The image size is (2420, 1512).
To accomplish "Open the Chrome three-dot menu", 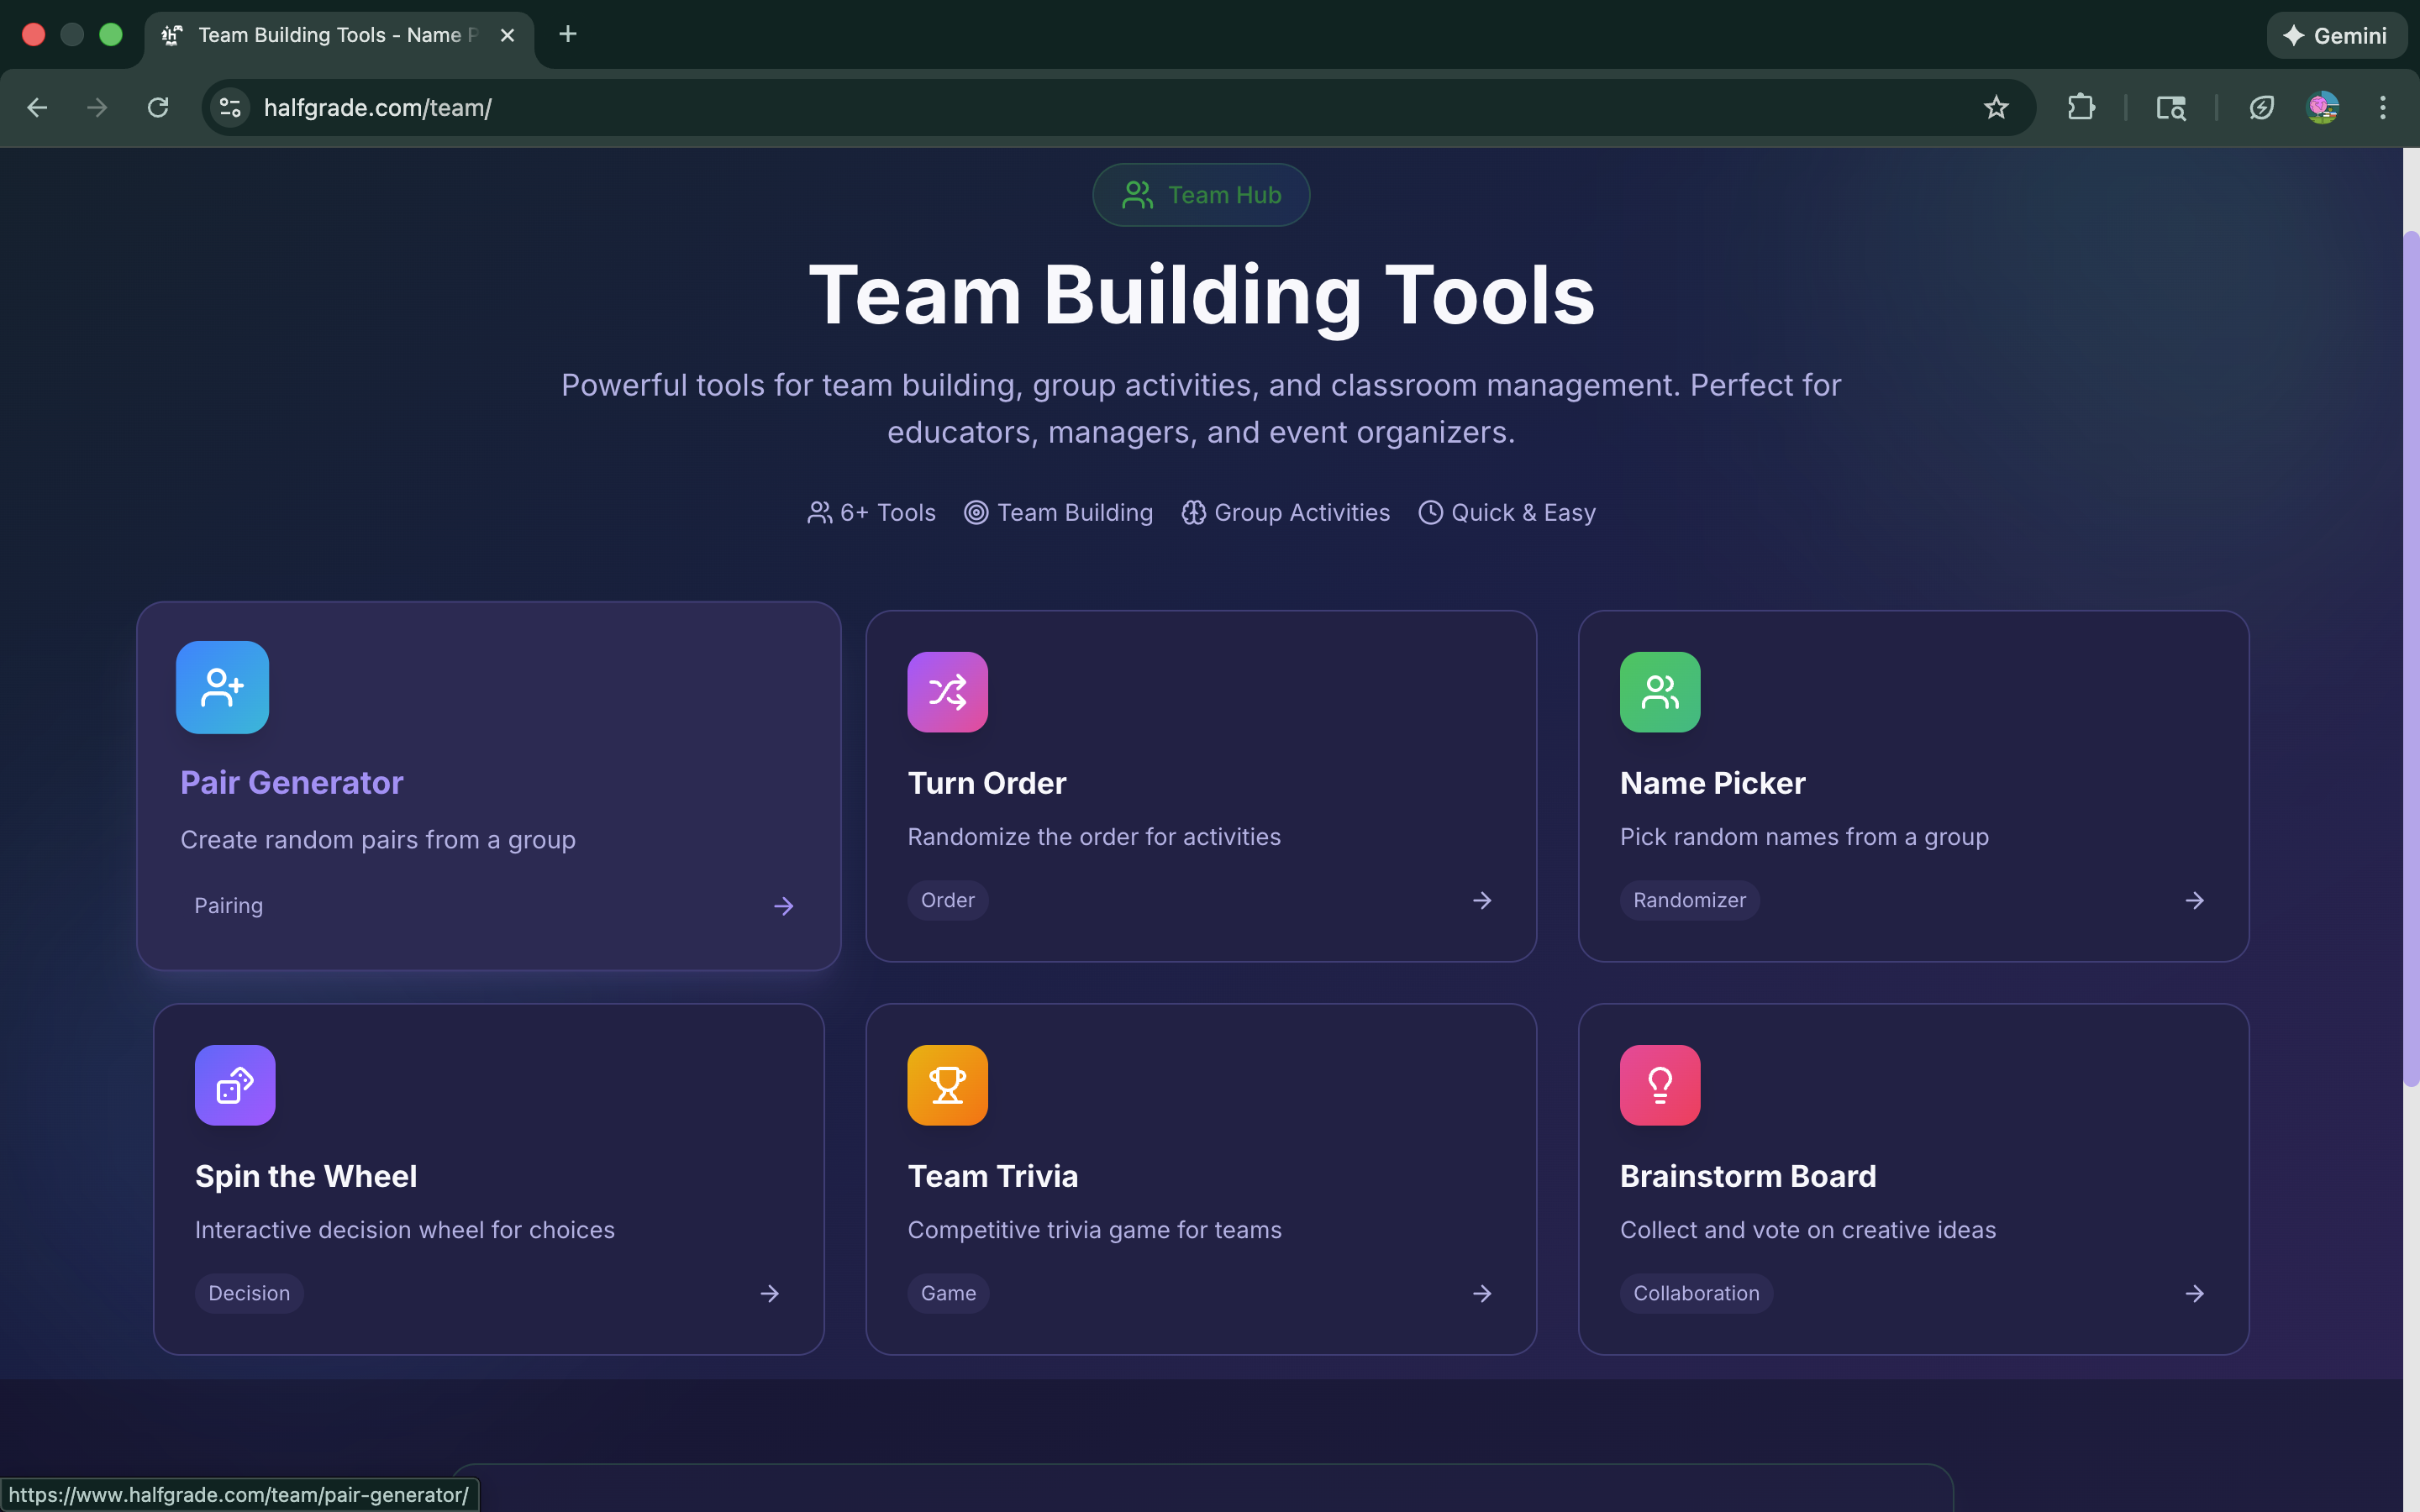I will click(2384, 107).
